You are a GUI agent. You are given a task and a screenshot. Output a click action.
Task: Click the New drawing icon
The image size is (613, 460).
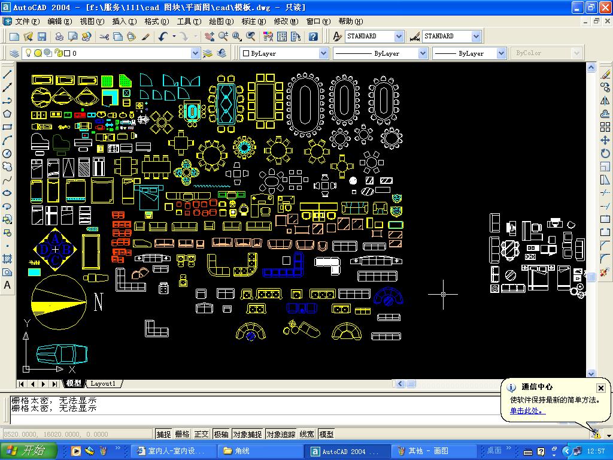tap(14, 37)
